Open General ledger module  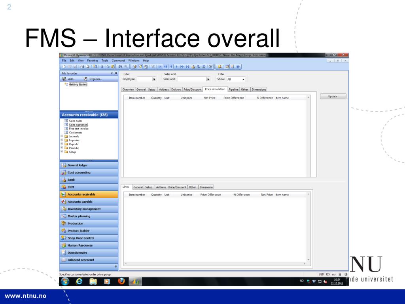89,165
